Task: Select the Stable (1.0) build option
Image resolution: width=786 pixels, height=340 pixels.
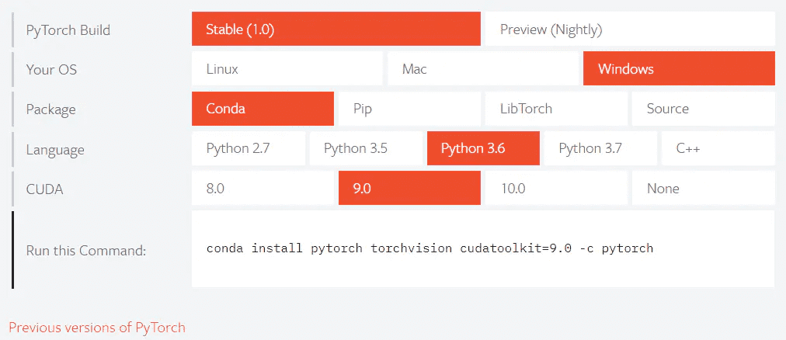Action: coord(336,29)
